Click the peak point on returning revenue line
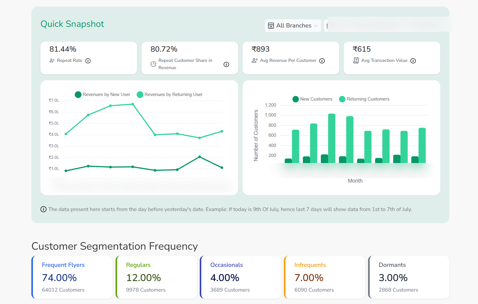 tap(133, 104)
